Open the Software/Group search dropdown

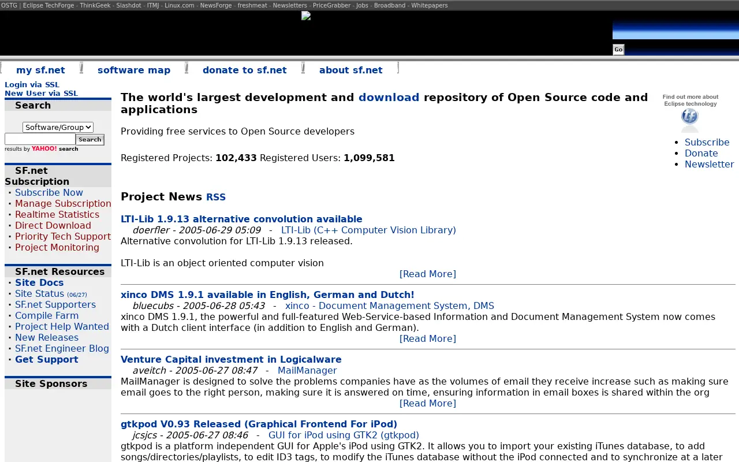coord(58,127)
